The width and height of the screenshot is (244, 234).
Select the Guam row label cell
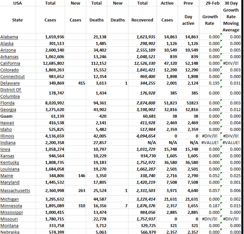(x=7, y=116)
